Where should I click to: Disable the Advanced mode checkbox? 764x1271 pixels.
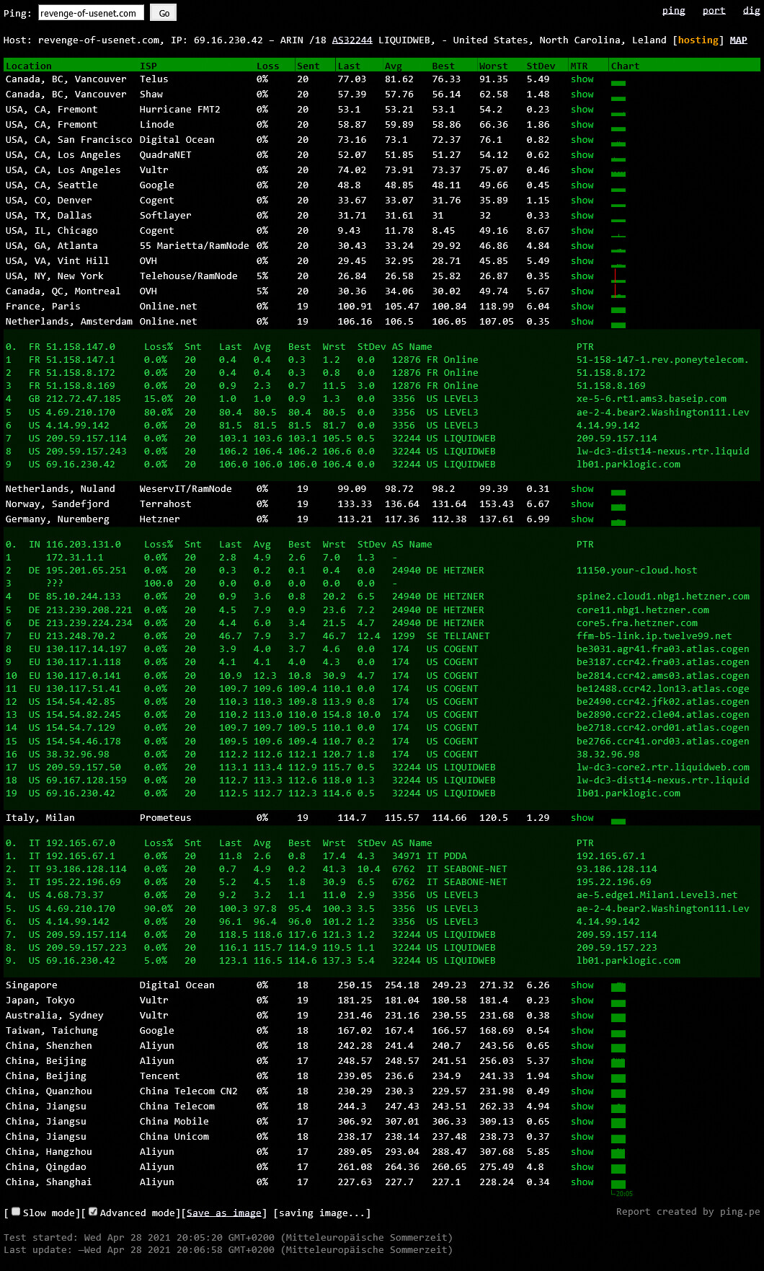pyautogui.click(x=92, y=1212)
